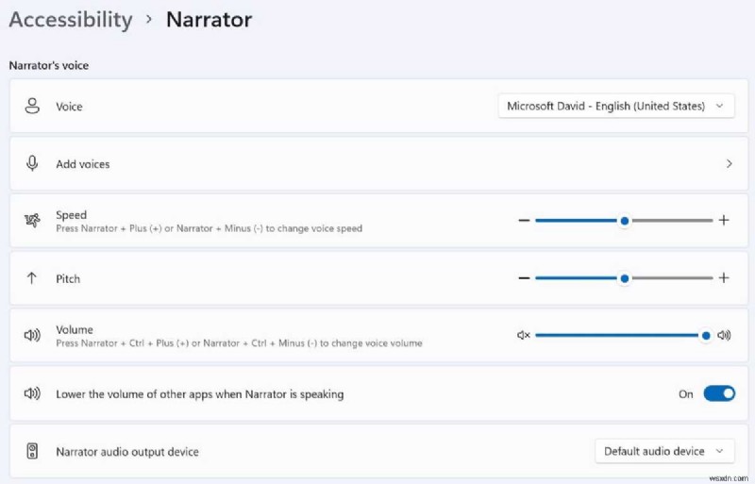Click the Voice label text
Screen dimensions: 755x484
tap(69, 107)
